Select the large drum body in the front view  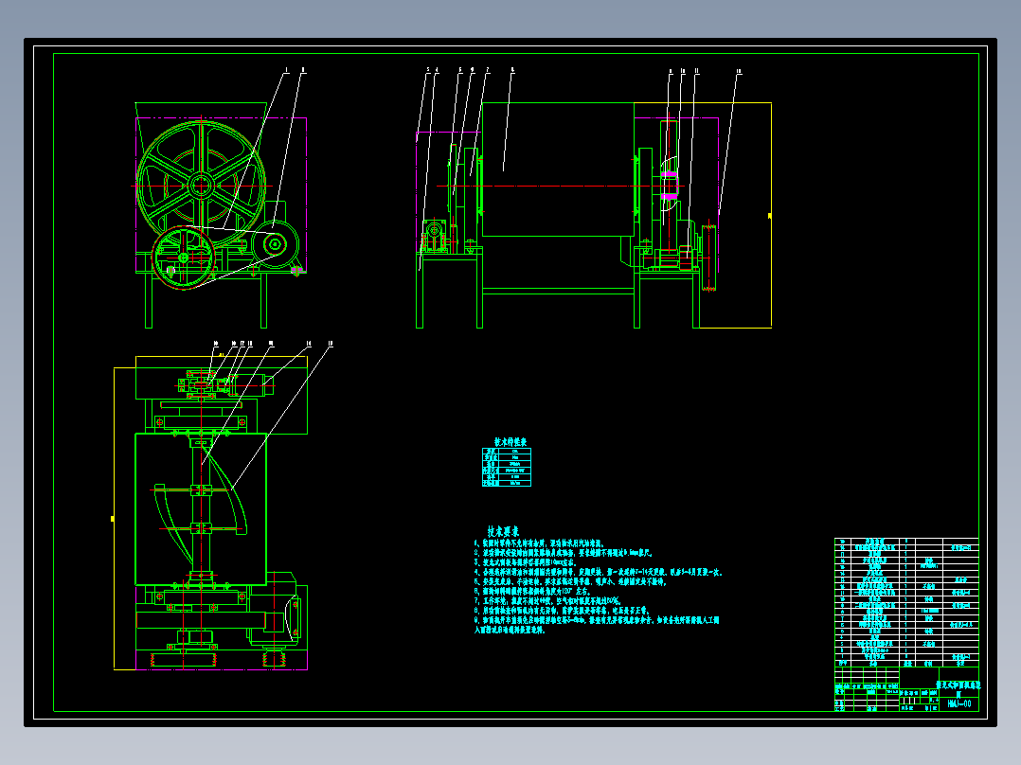[558, 169]
